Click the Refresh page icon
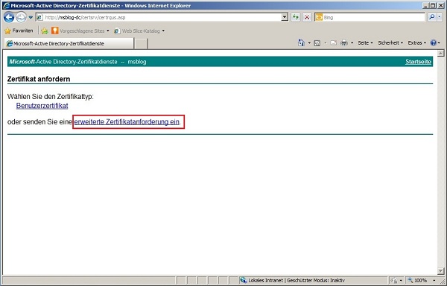Screen dimensions: 447x286 (x=296, y=17)
